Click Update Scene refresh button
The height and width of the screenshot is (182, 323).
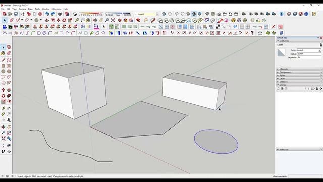point(278,89)
